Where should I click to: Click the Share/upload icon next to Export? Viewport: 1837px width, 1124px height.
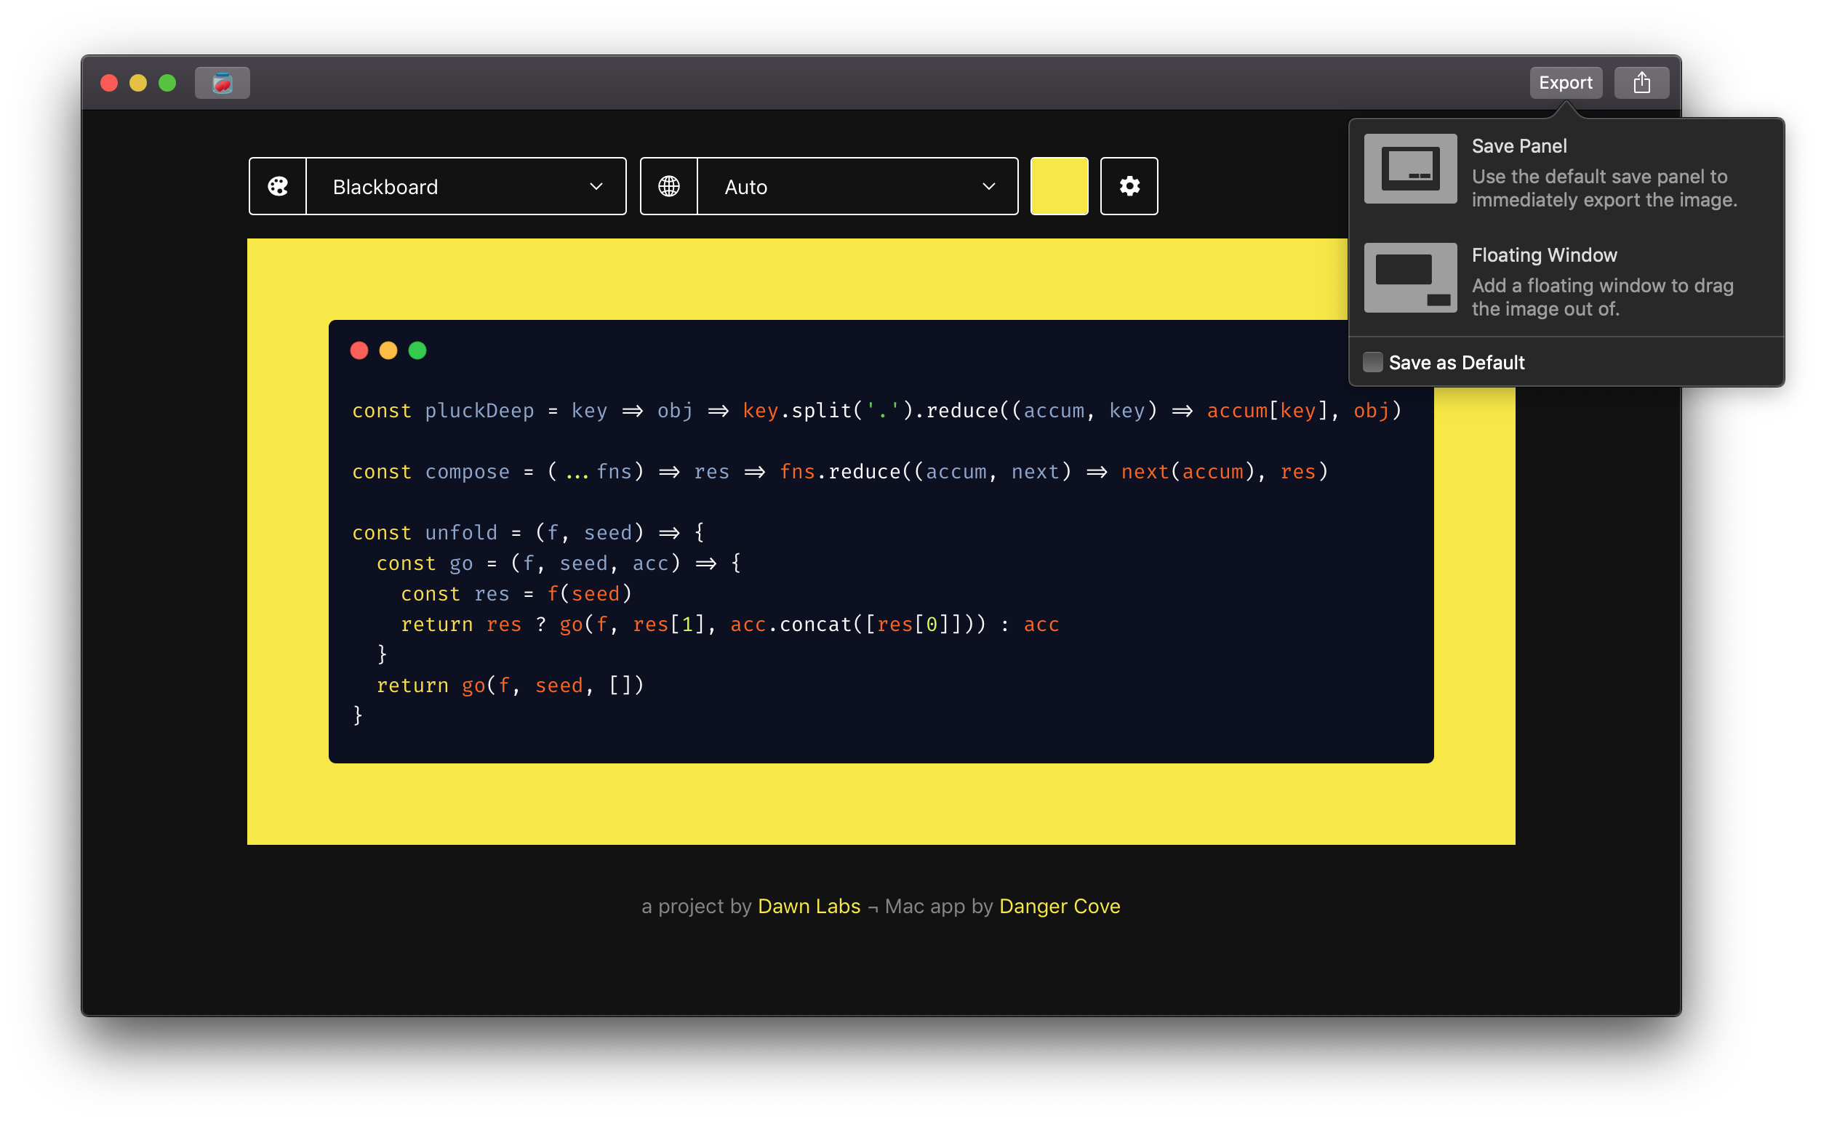[1643, 83]
